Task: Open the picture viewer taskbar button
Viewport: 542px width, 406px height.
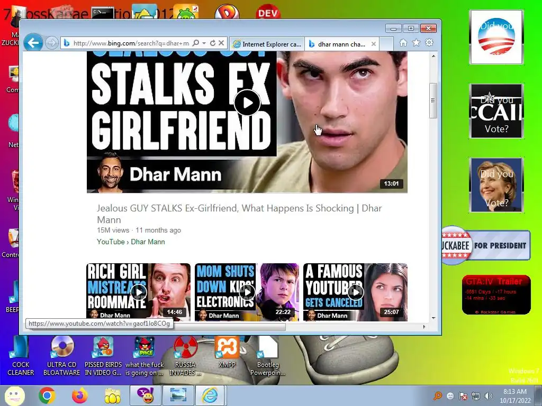Action: (178, 395)
